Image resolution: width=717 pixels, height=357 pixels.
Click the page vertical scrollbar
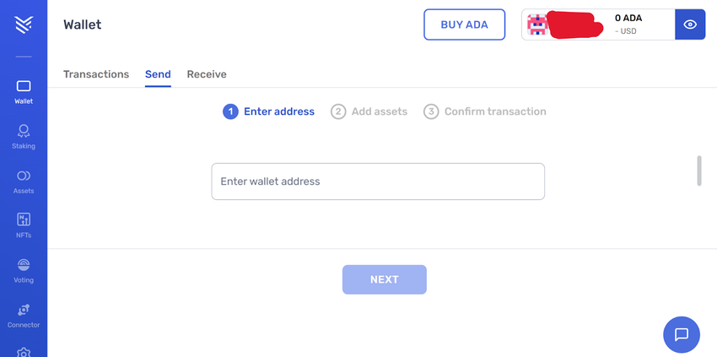pos(698,170)
